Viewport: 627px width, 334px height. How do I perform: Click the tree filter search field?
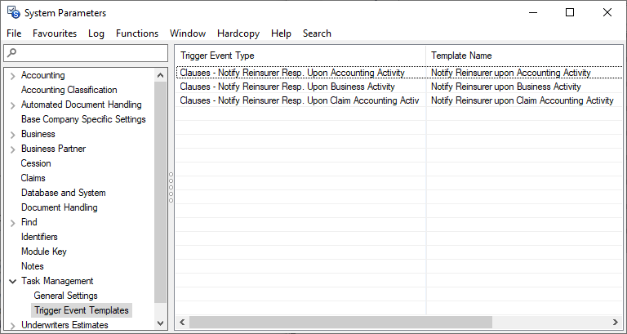(x=90, y=53)
